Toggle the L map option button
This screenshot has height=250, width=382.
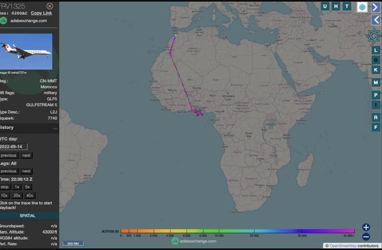376,50
